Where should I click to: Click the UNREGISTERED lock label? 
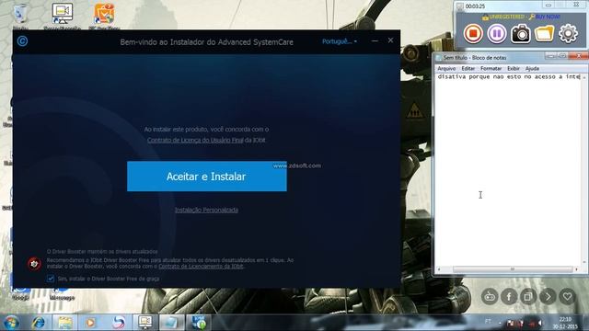pos(503,17)
